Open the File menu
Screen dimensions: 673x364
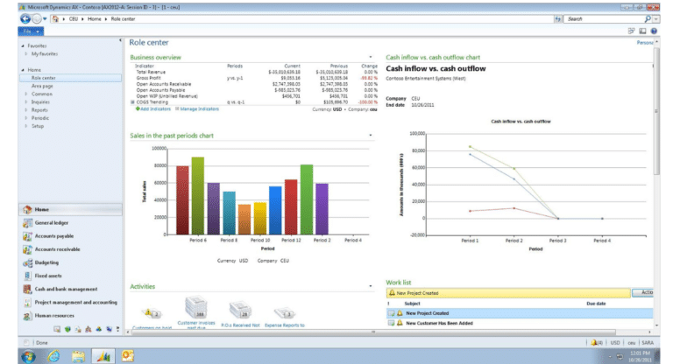(28, 31)
